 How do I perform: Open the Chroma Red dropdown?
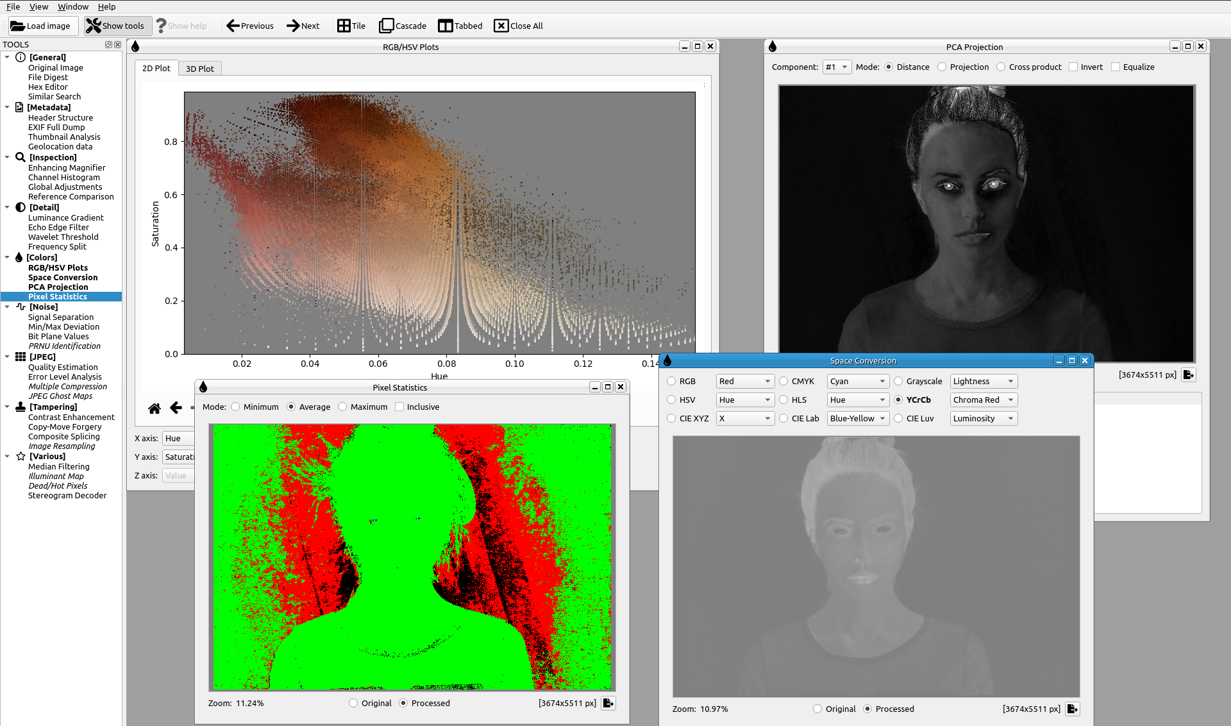[984, 400]
